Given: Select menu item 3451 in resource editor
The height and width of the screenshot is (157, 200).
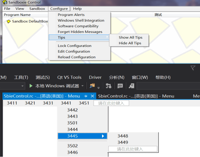Looking at the screenshot, I should click(84, 103).
